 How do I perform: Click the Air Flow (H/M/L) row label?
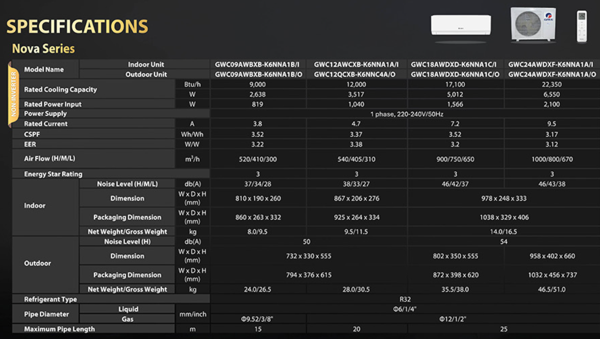(x=49, y=159)
